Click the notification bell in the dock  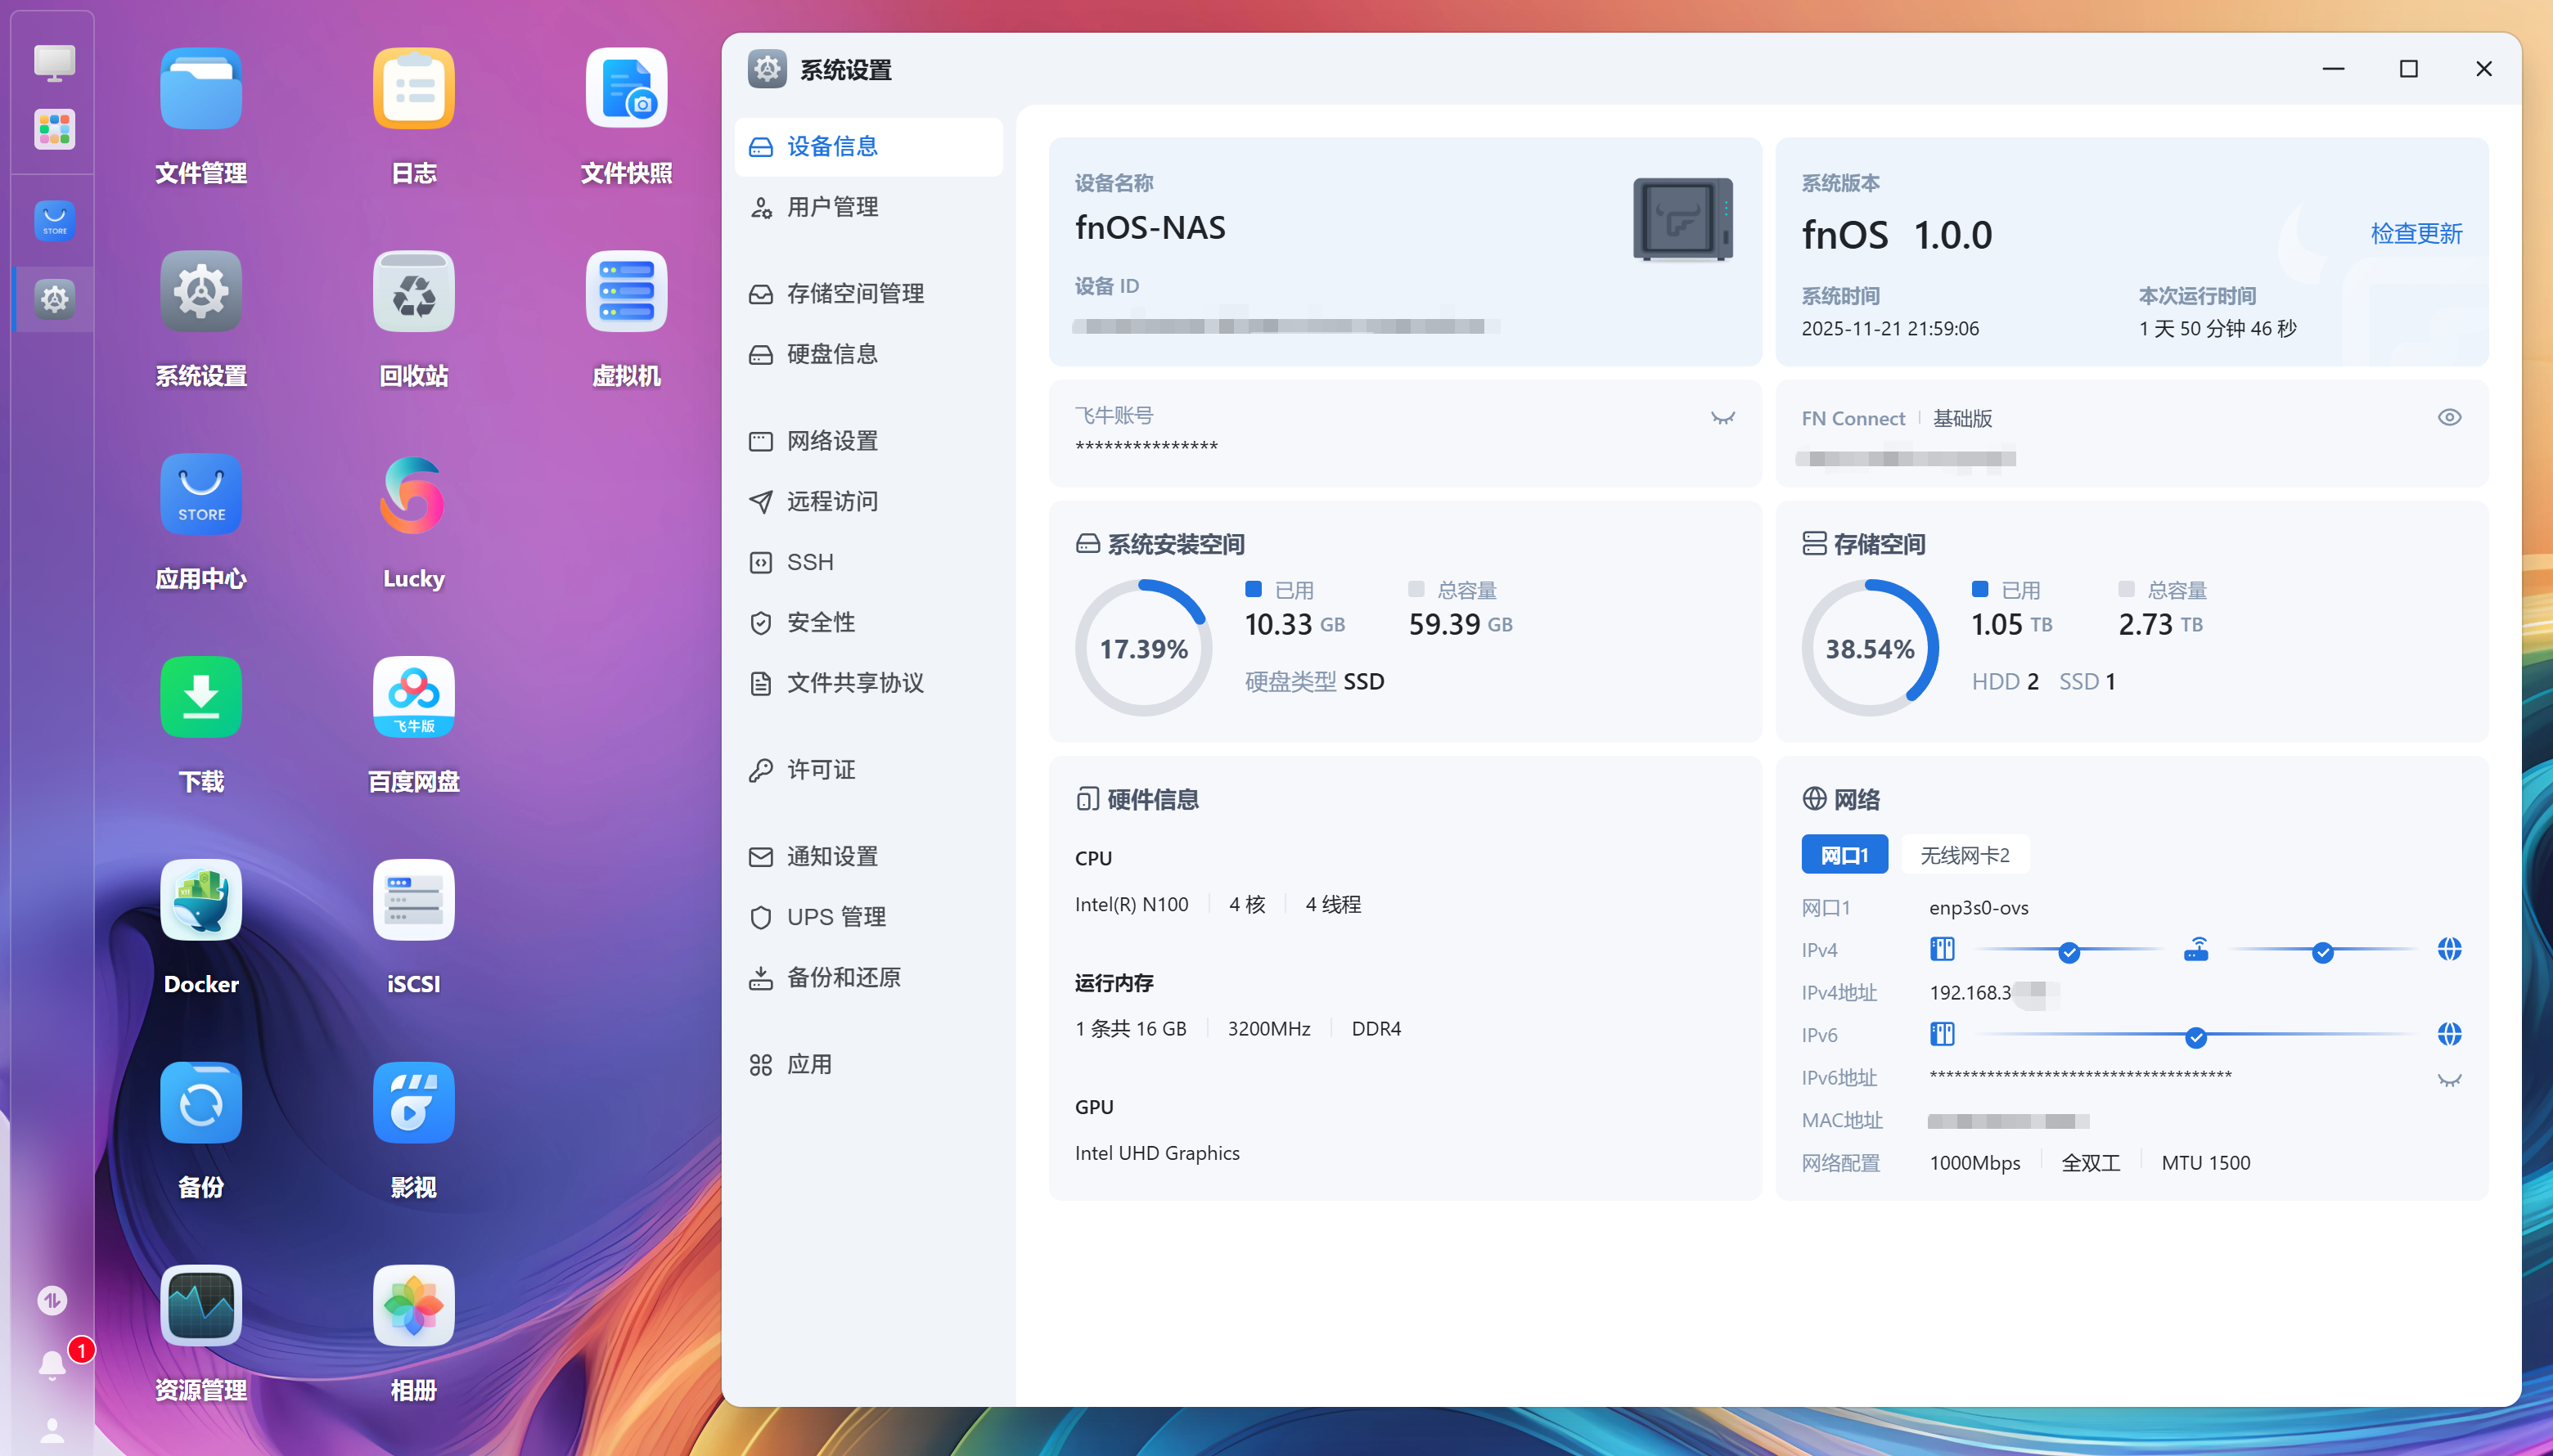pyautogui.click(x=52, y=1364)
